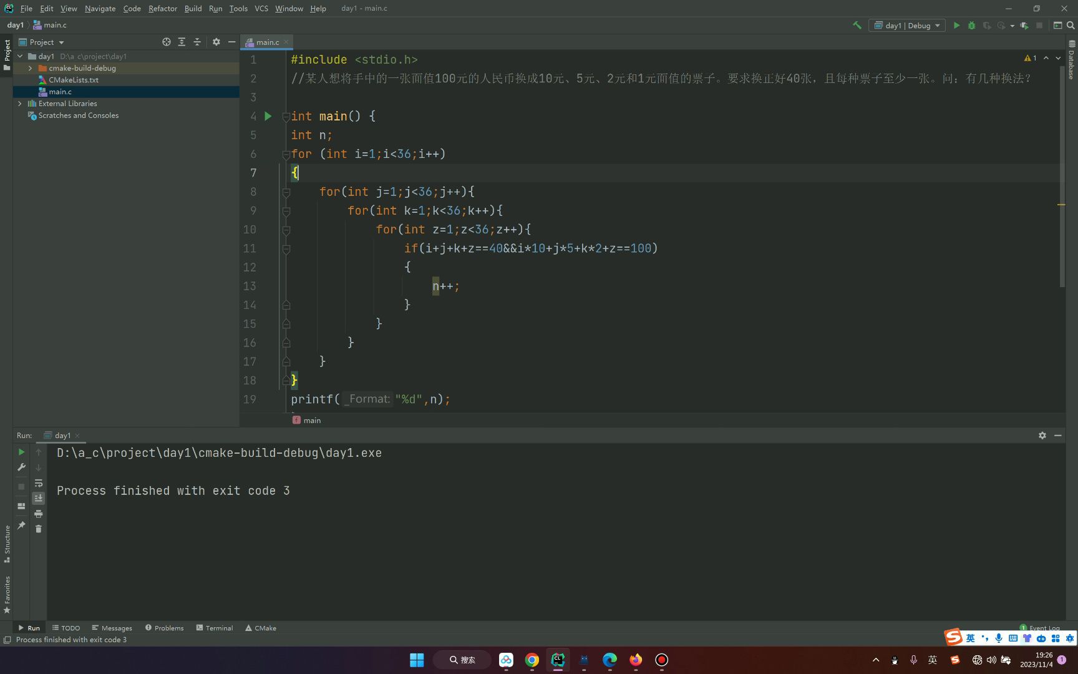Open the Database side panel

(1071, 61)
